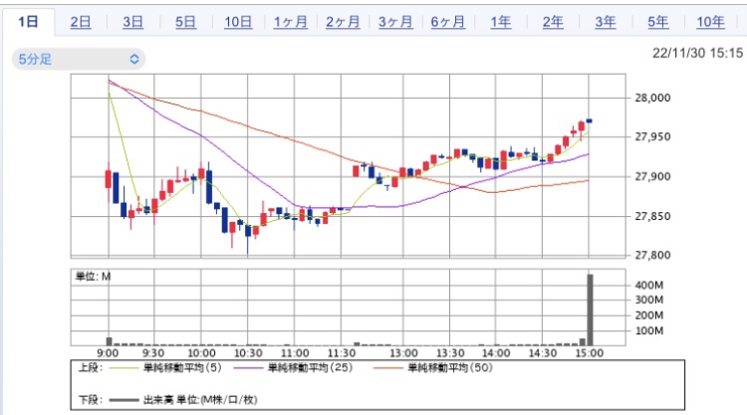Click the 100M volume axis label
Screen dimensions: 747x415
coord(648,330)
